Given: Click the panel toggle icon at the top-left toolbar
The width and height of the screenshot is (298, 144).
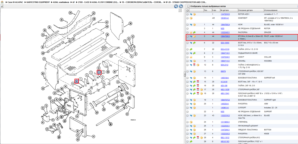Looking at the screenshot, I should 2,6.
